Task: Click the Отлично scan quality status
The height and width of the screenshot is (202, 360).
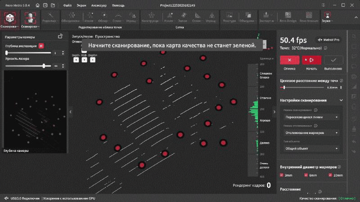Action: pos(347,198)
